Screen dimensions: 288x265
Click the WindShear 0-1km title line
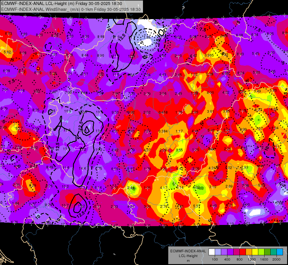(x=71, y=9)
